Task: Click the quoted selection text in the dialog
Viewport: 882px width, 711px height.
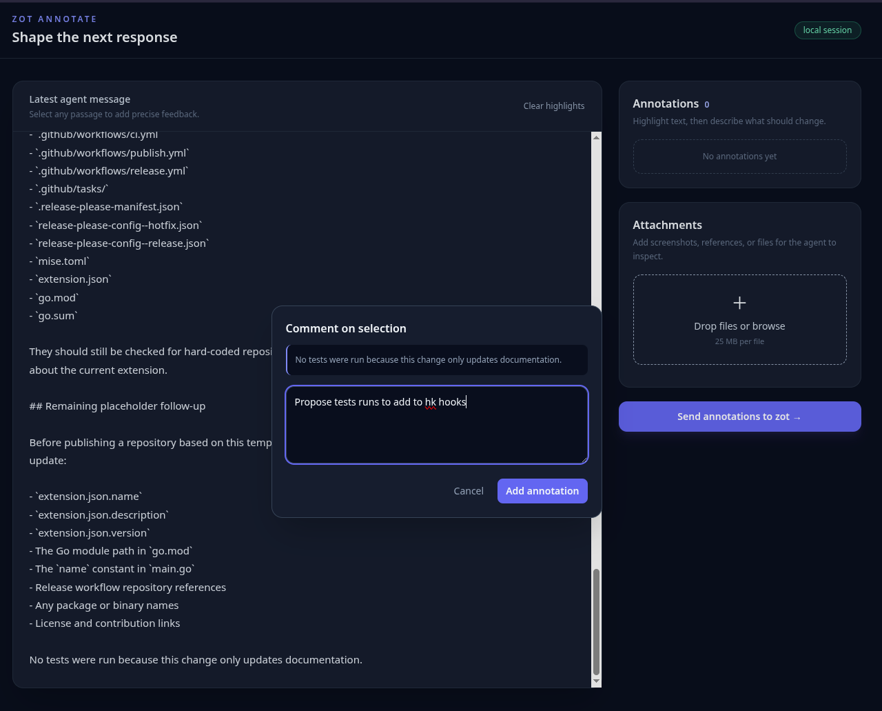Action: click(429, 360)
